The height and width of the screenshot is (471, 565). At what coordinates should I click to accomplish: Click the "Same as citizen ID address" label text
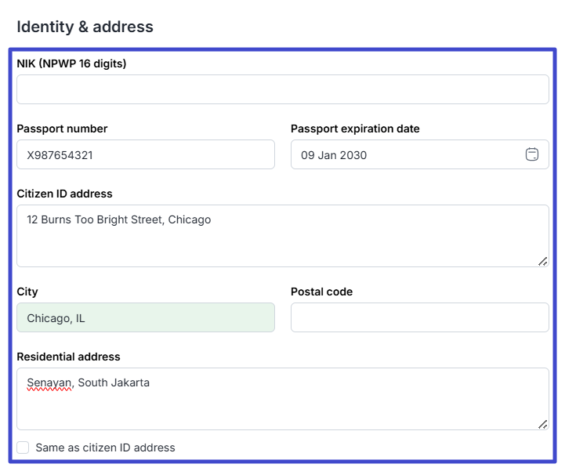(105, 447)
